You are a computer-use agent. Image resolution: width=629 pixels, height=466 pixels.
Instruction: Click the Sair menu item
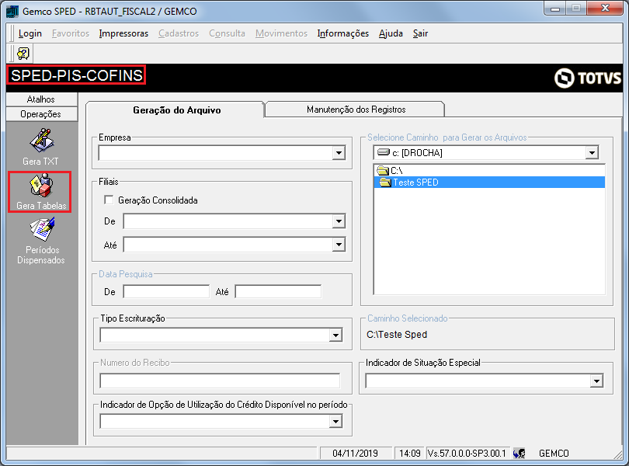pyautogui.click(x=420, y=33)
